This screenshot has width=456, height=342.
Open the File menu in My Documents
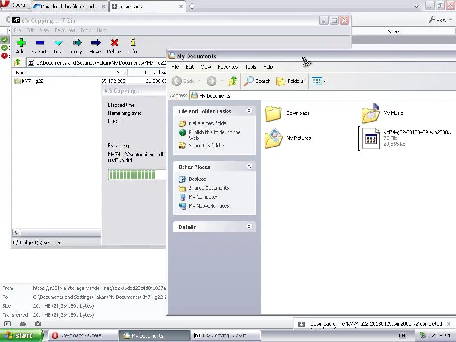[175, 67]
